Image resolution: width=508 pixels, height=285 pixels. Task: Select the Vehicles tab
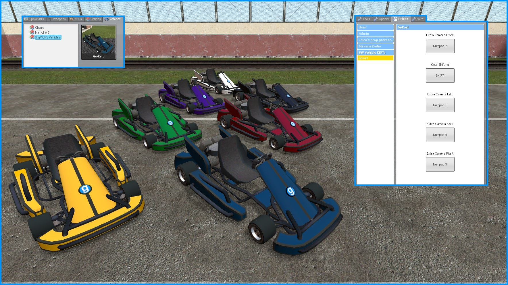click(x=113, y=19)
